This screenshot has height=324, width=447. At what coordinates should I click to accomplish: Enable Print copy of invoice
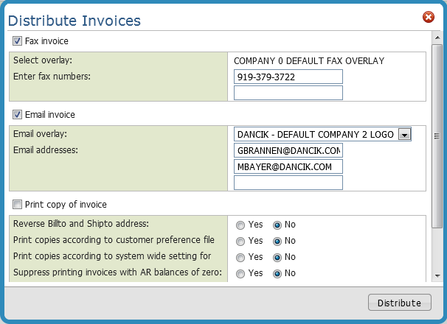click(x=18, y=204)
